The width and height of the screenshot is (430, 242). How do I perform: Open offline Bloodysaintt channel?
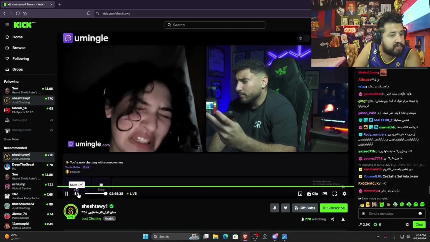[29, 129]
